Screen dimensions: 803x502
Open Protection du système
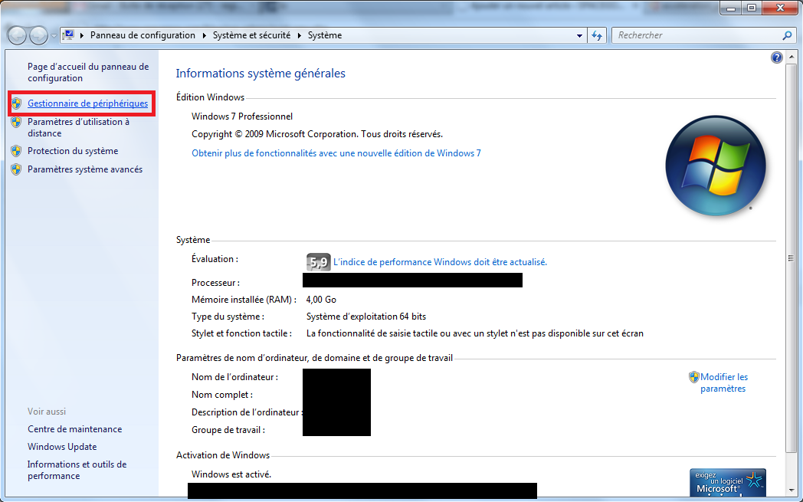pyautogui.click(x=73, y=151)
